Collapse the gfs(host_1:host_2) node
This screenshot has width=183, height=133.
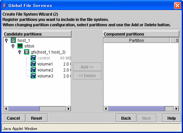click(20, 52)
